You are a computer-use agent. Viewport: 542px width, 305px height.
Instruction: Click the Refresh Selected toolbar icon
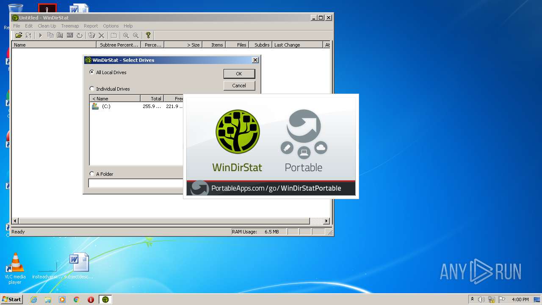pyautogui.click(x=80, y=35)
